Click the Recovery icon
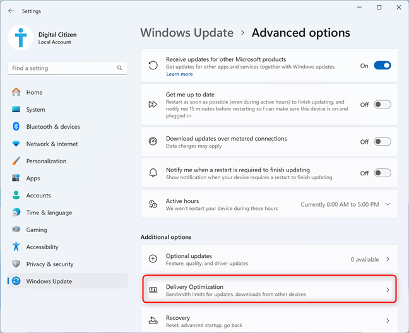 click(153, 320)
